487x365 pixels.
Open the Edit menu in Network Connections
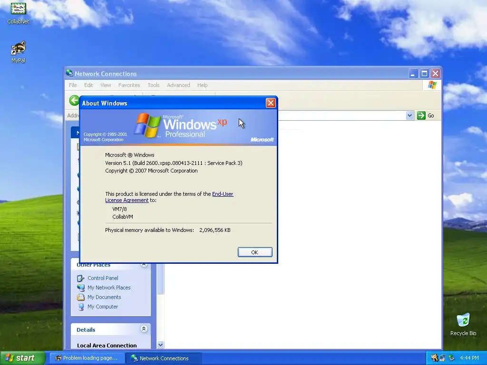coord(88,85)
